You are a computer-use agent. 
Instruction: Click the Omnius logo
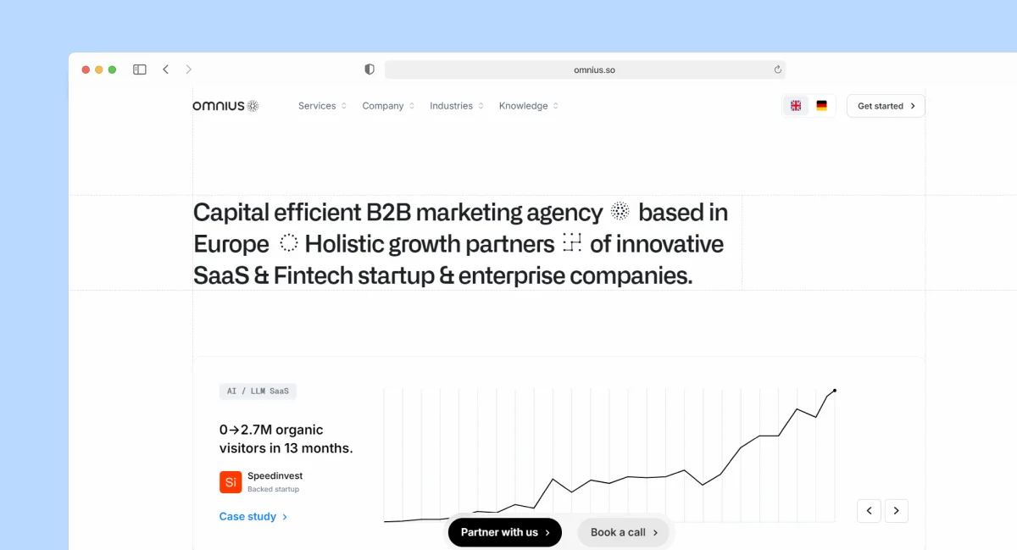[225, 106]
